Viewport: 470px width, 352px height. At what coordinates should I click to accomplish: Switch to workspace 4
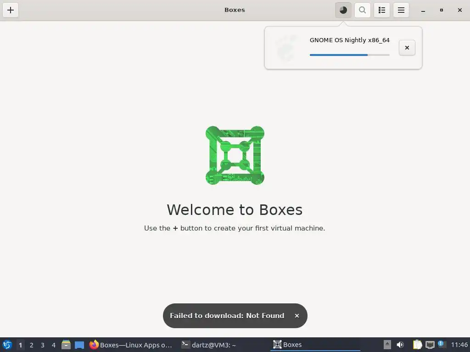pyautogui.click(x=54, y=345)
